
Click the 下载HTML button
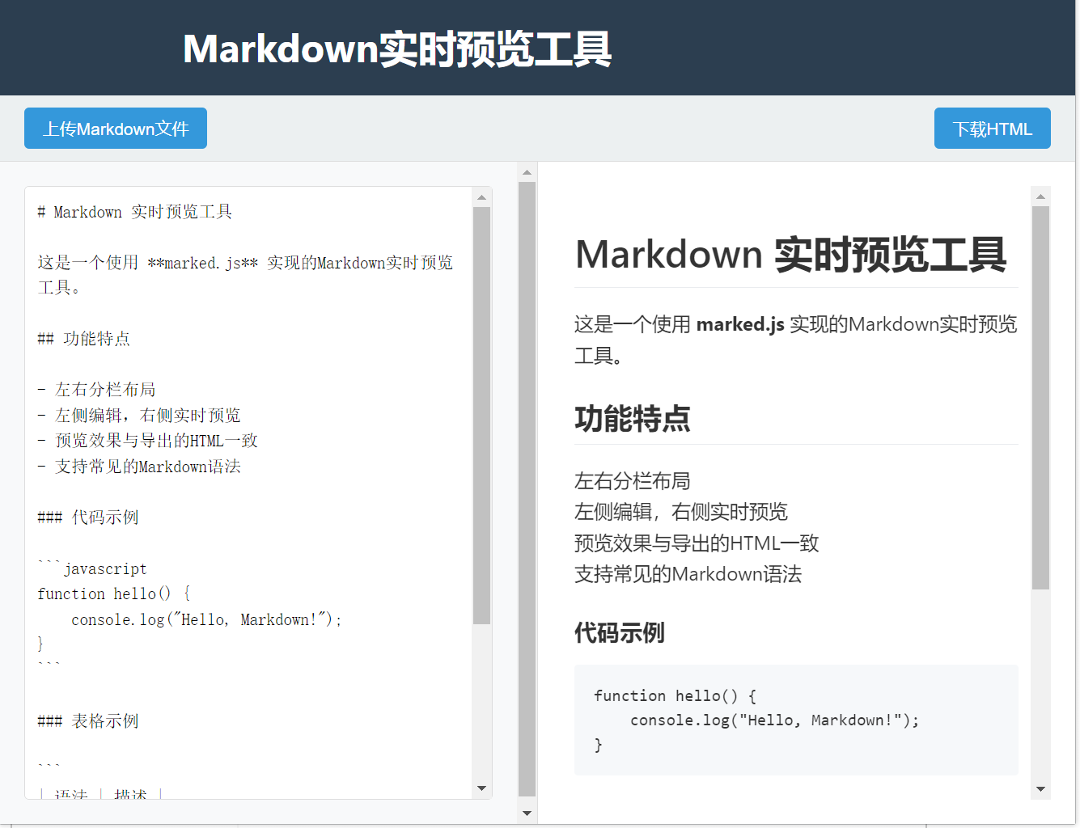[x=992, y=129]
